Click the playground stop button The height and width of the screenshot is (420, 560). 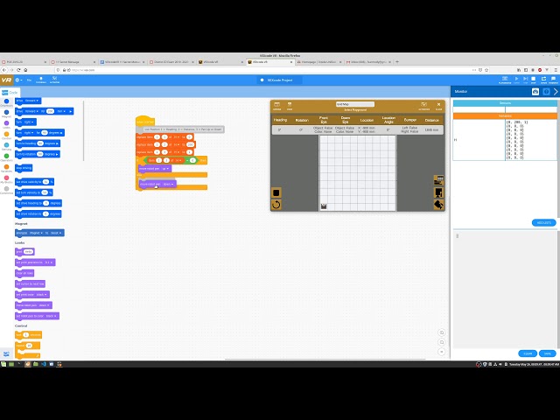276,192
